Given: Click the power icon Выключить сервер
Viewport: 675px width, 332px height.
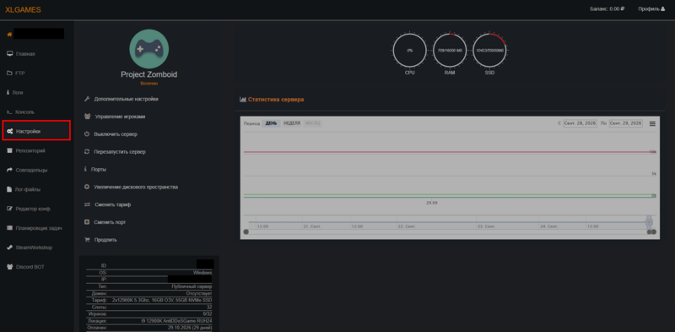Looking at the screenshot, I should coord(87,134).
